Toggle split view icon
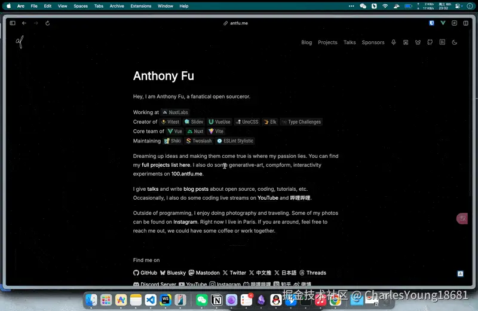 (x=466, y=23)
